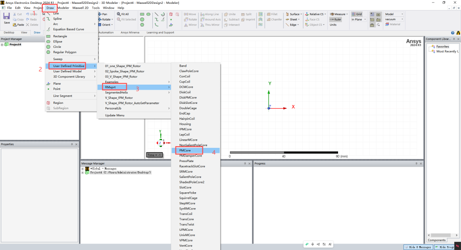Select the Draw Spline toolbar icon
The height and width of the screenshot is (250, 461).
click(x=156, y=19)
